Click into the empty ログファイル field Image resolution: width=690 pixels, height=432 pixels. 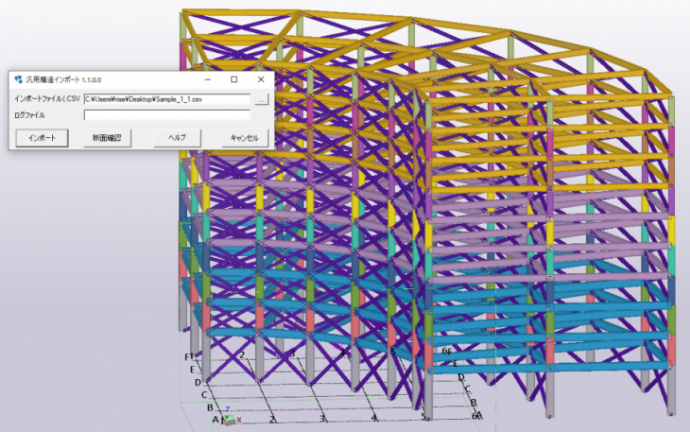point(166,115)
